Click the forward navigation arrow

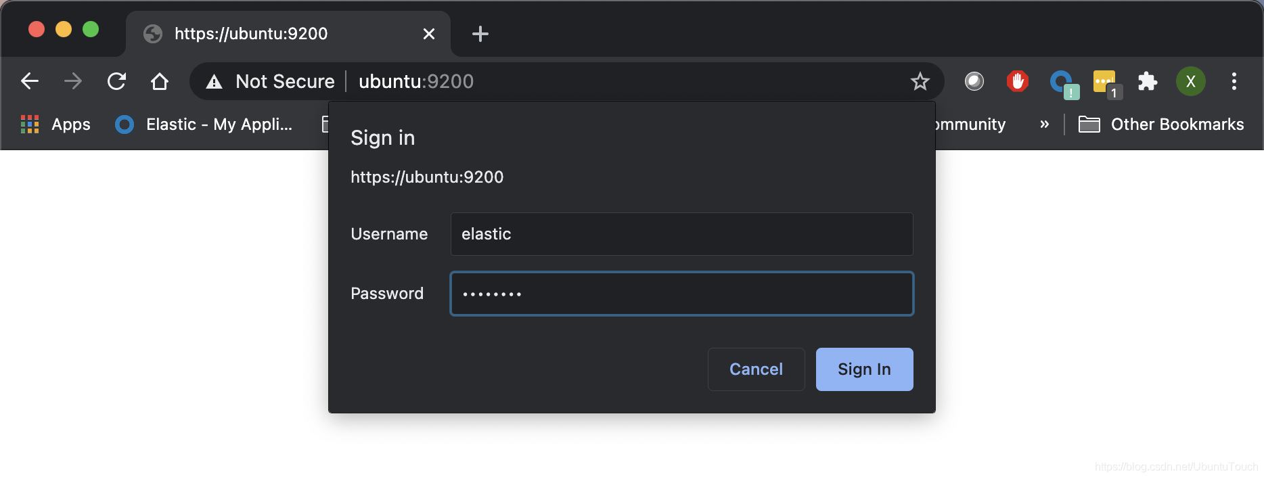click(73, 81)
